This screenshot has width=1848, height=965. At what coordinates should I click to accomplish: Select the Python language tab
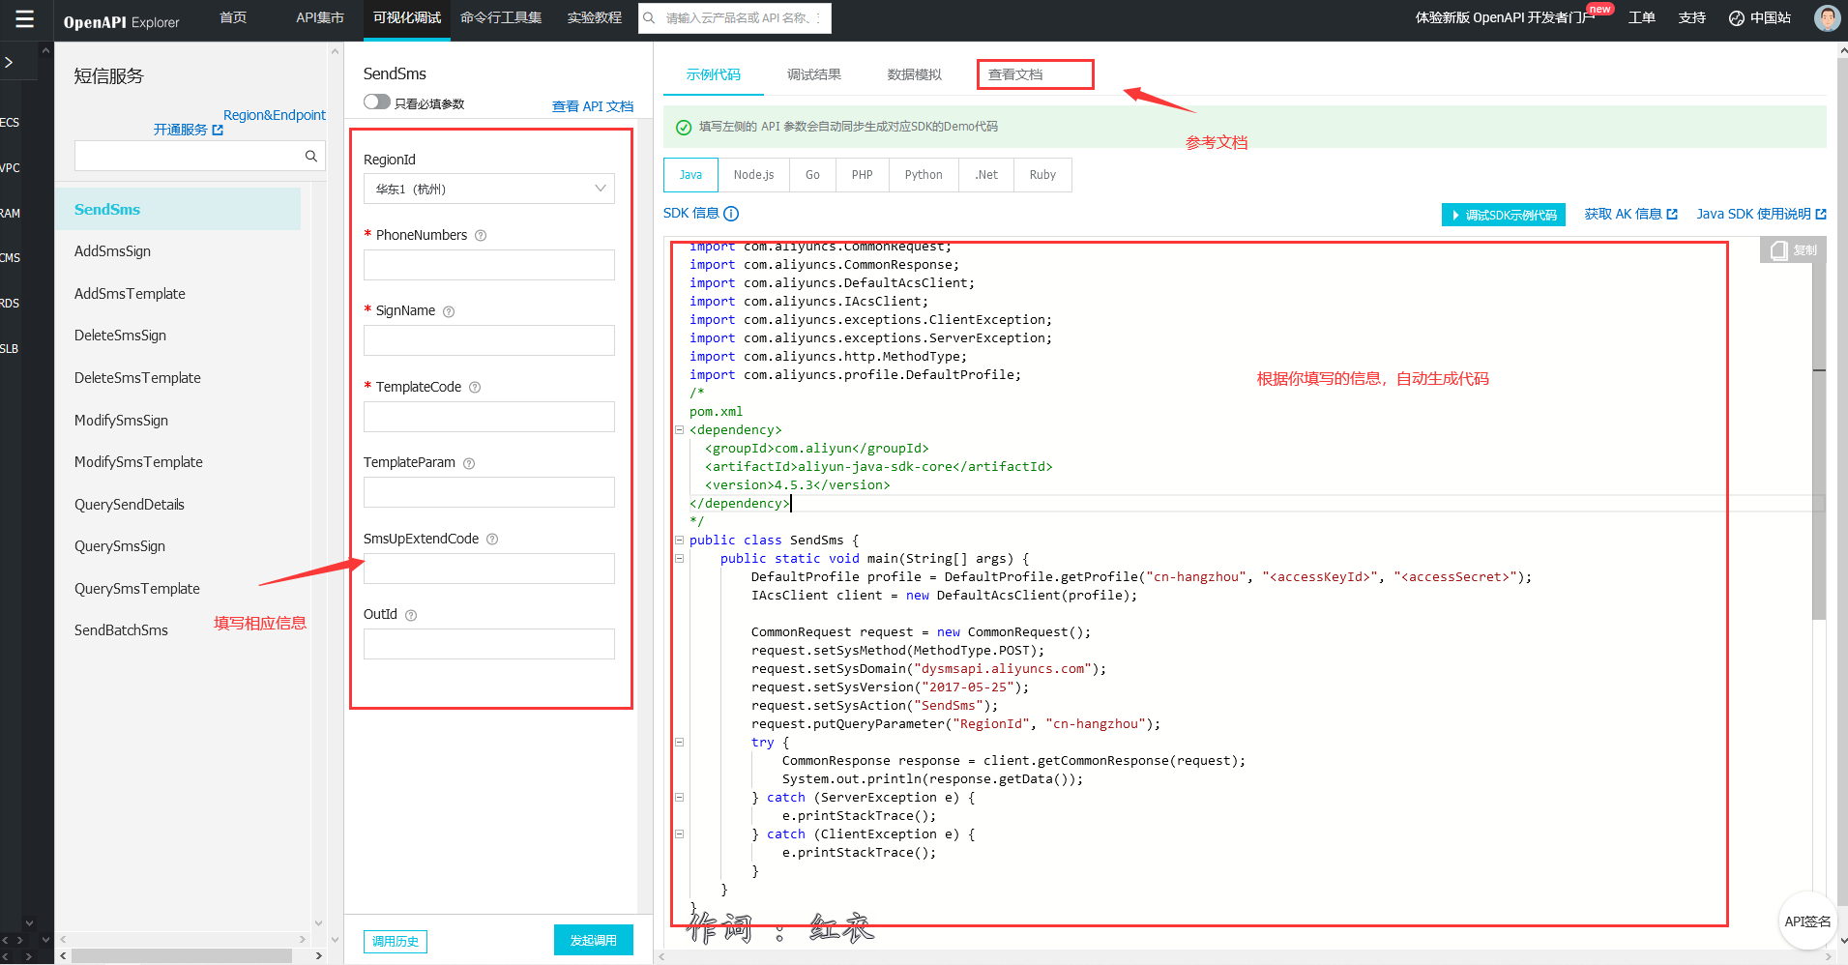(x=924, y=175)
